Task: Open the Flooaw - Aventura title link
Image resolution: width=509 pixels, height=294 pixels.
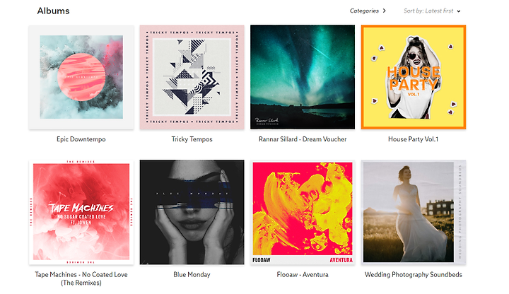Action: (303, 274)
